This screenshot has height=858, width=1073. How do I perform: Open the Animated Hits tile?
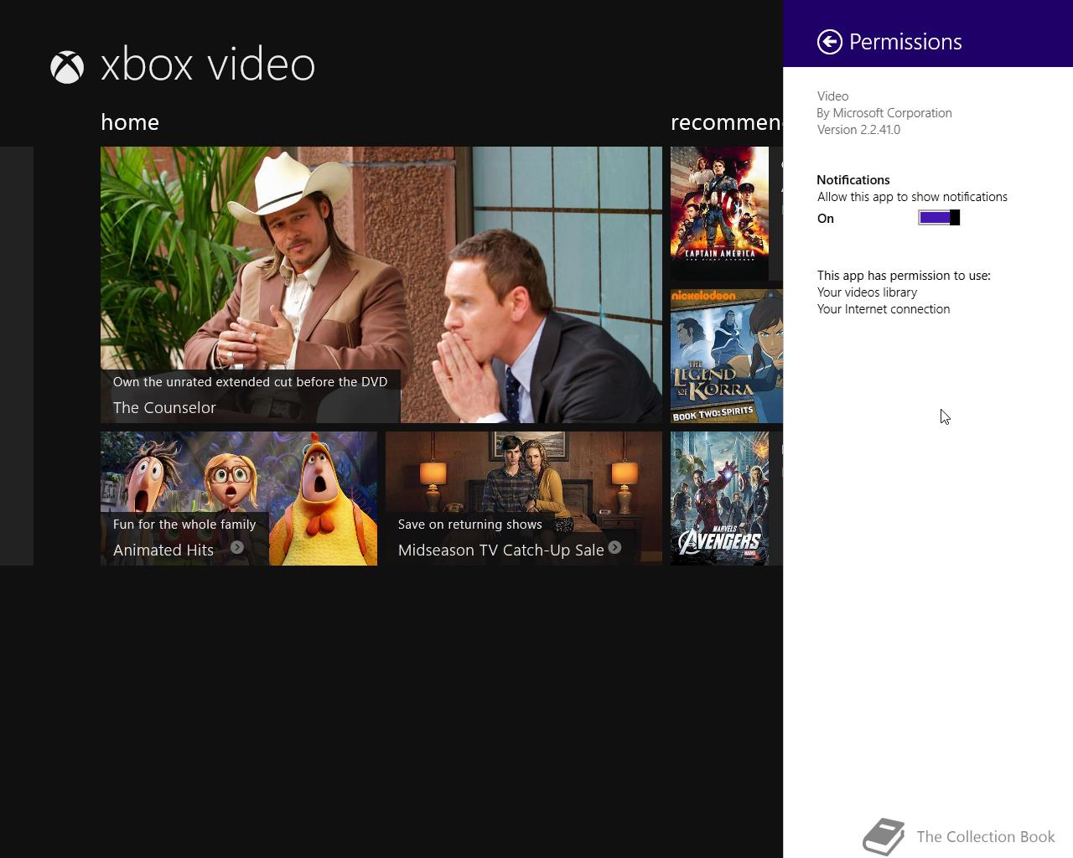click(x=239, y=499)
